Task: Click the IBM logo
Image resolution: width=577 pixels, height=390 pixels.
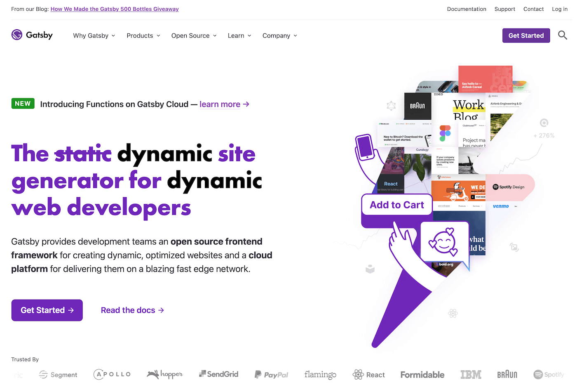Action: [x=471, y=375]
